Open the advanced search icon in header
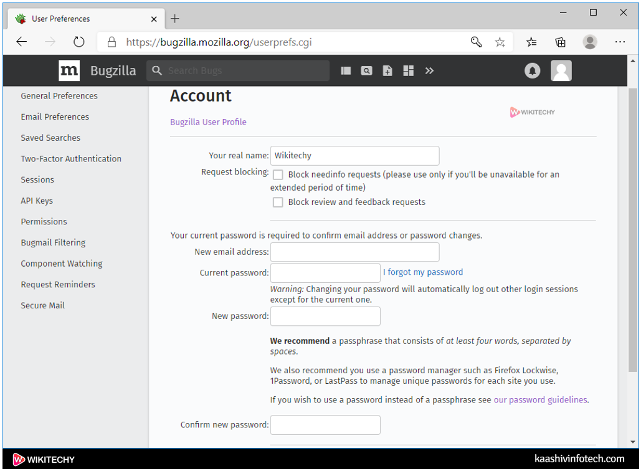Image resolution: width=641 pixels, height=471 pixels. point(367,71)
